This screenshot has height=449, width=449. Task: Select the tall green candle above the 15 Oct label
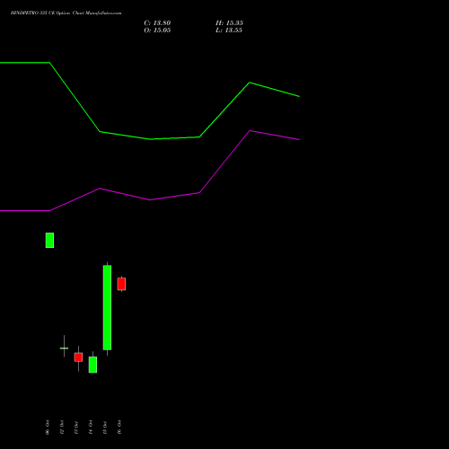(107, 307)
